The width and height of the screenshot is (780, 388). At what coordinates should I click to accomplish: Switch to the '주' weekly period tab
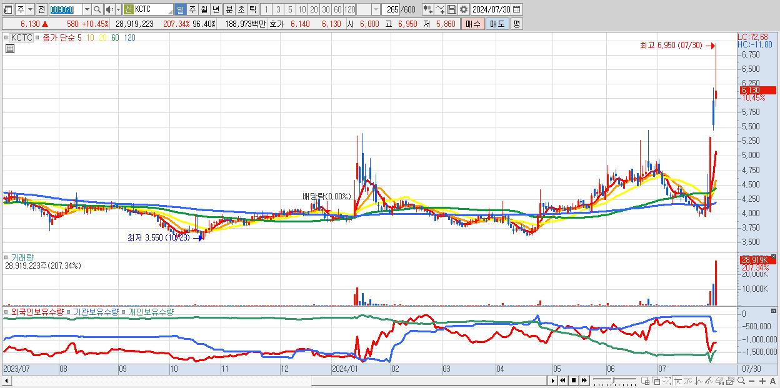(x=192, y=9)
